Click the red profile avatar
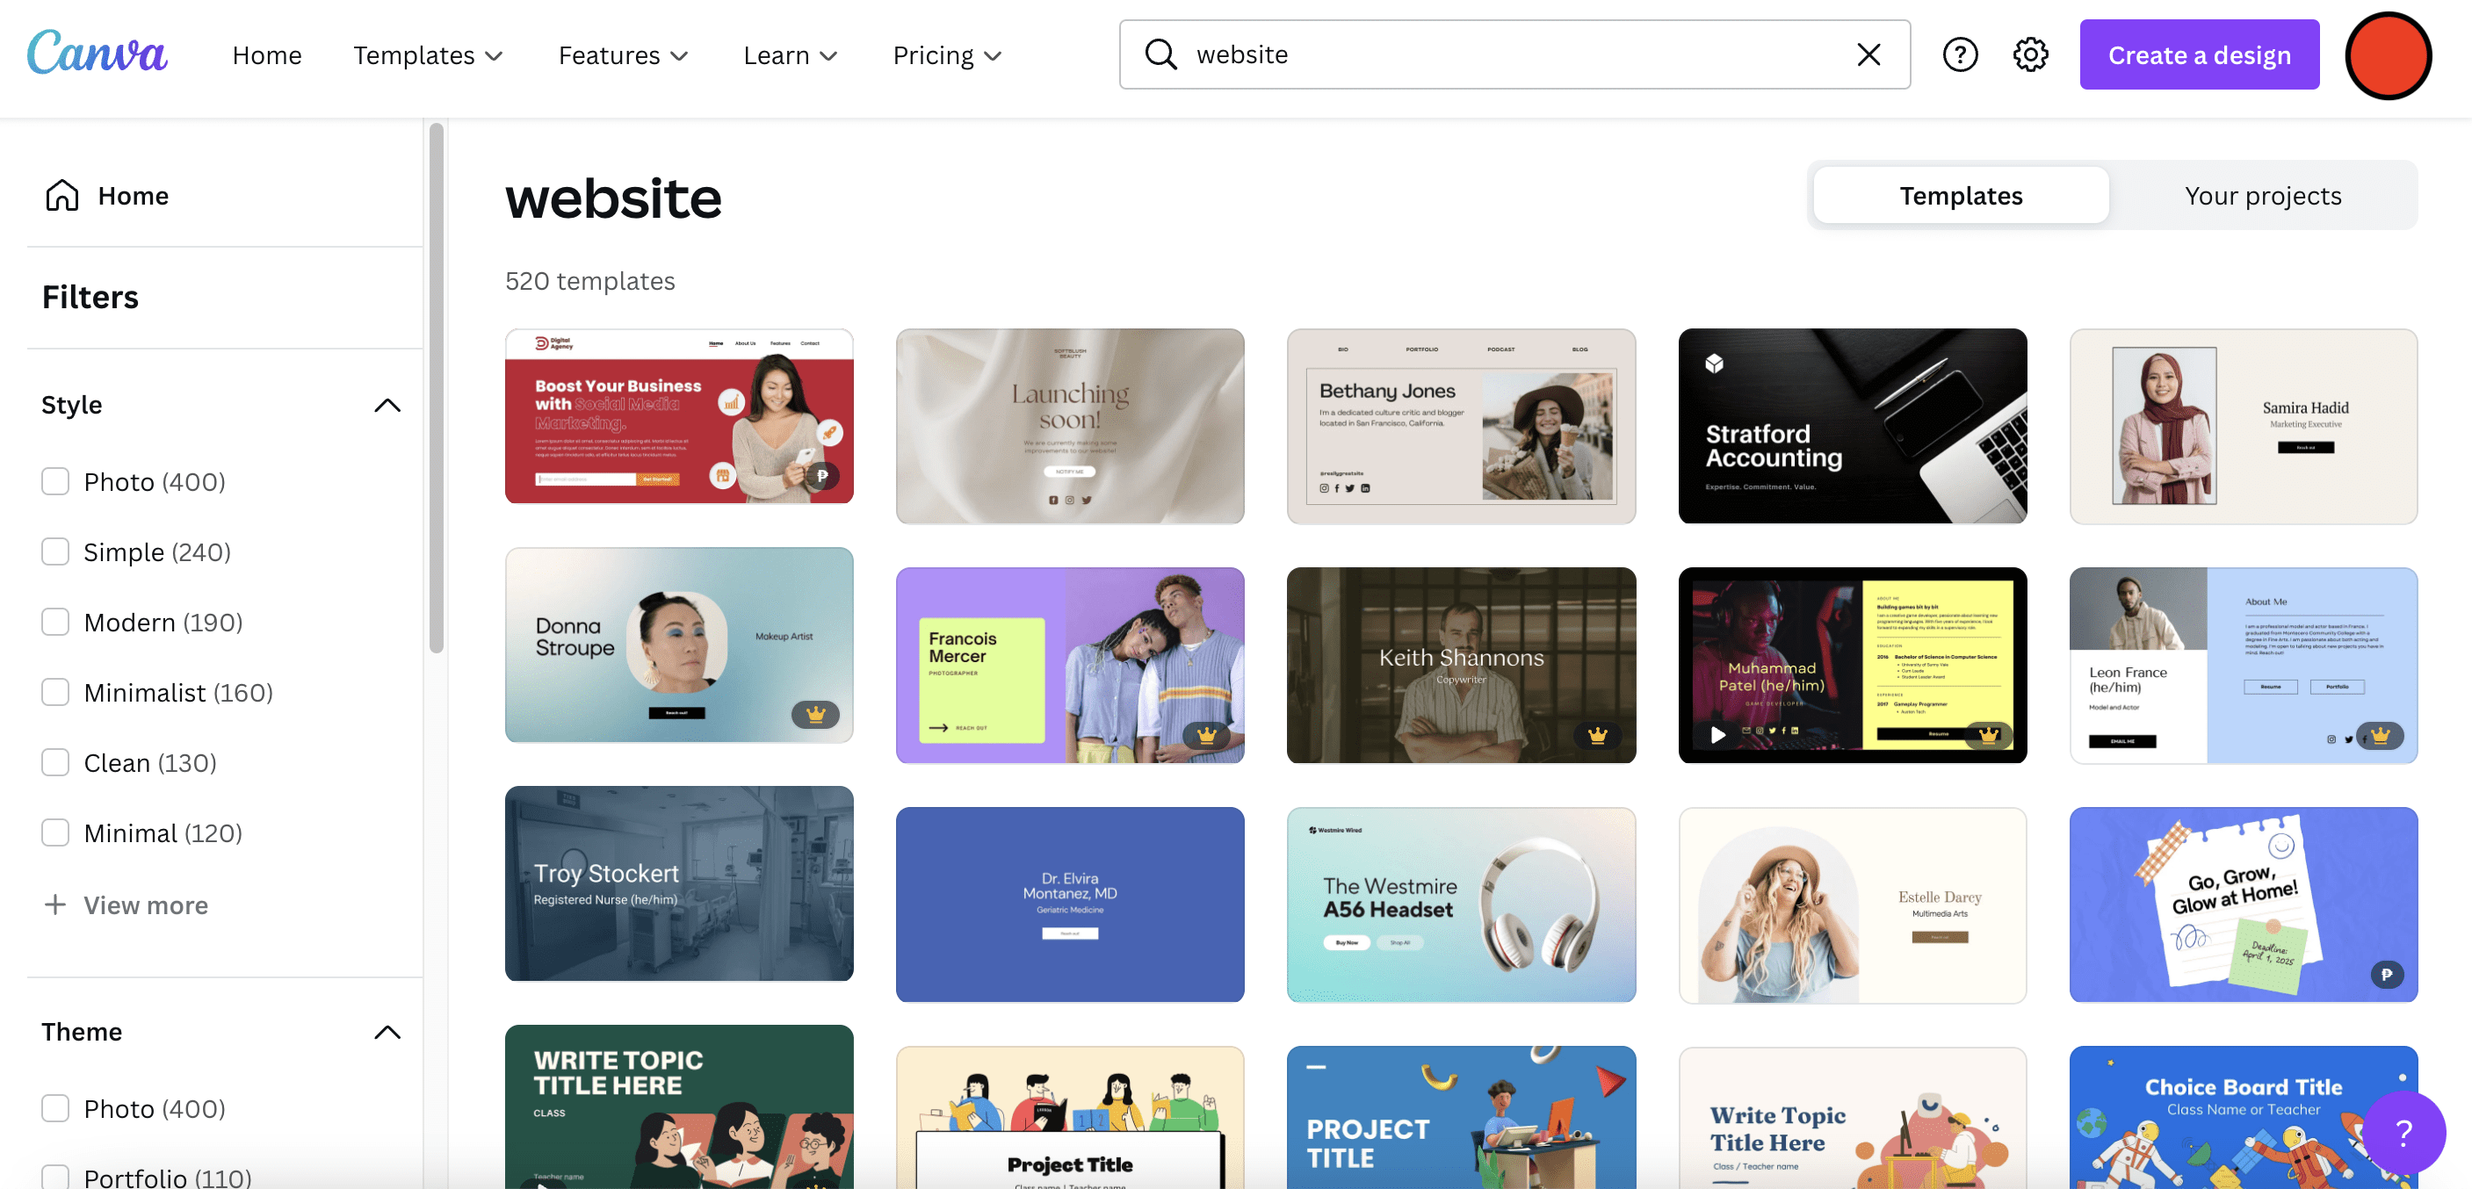This screenshot has width=2472, height=1189. 2387,55
